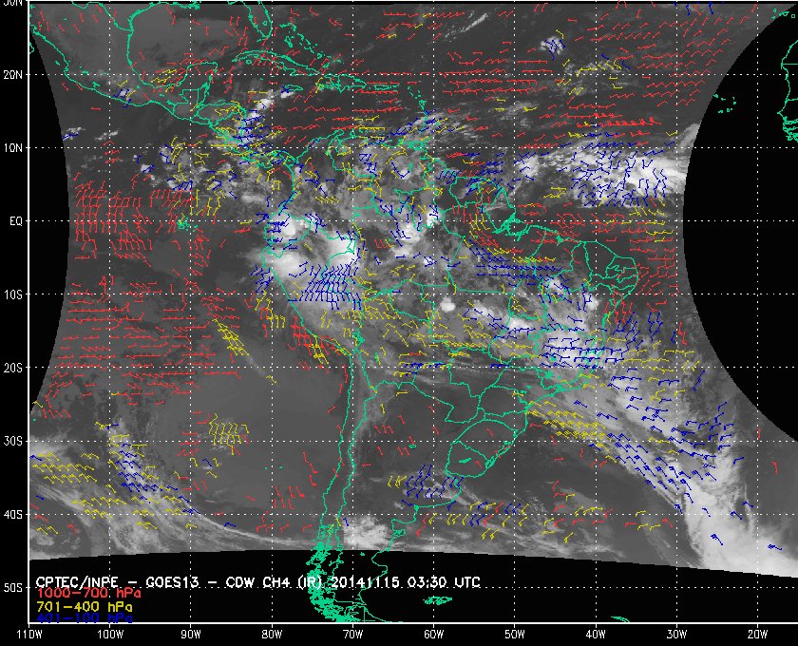
Task: Click the 50W longitude label
Action: [515, 635]
